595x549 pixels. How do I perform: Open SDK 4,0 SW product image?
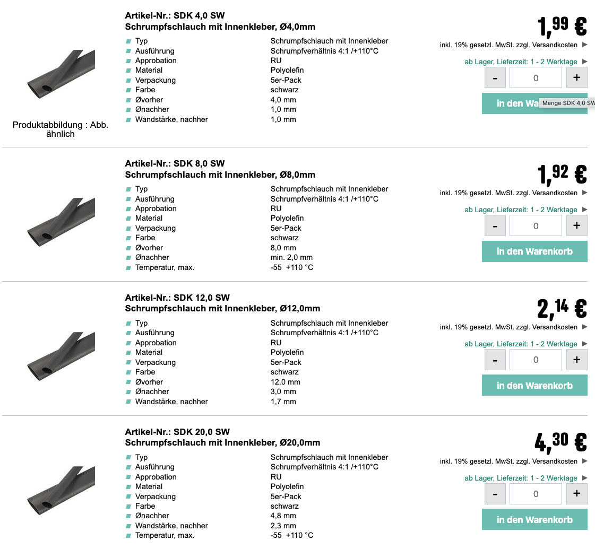(61, 75)
